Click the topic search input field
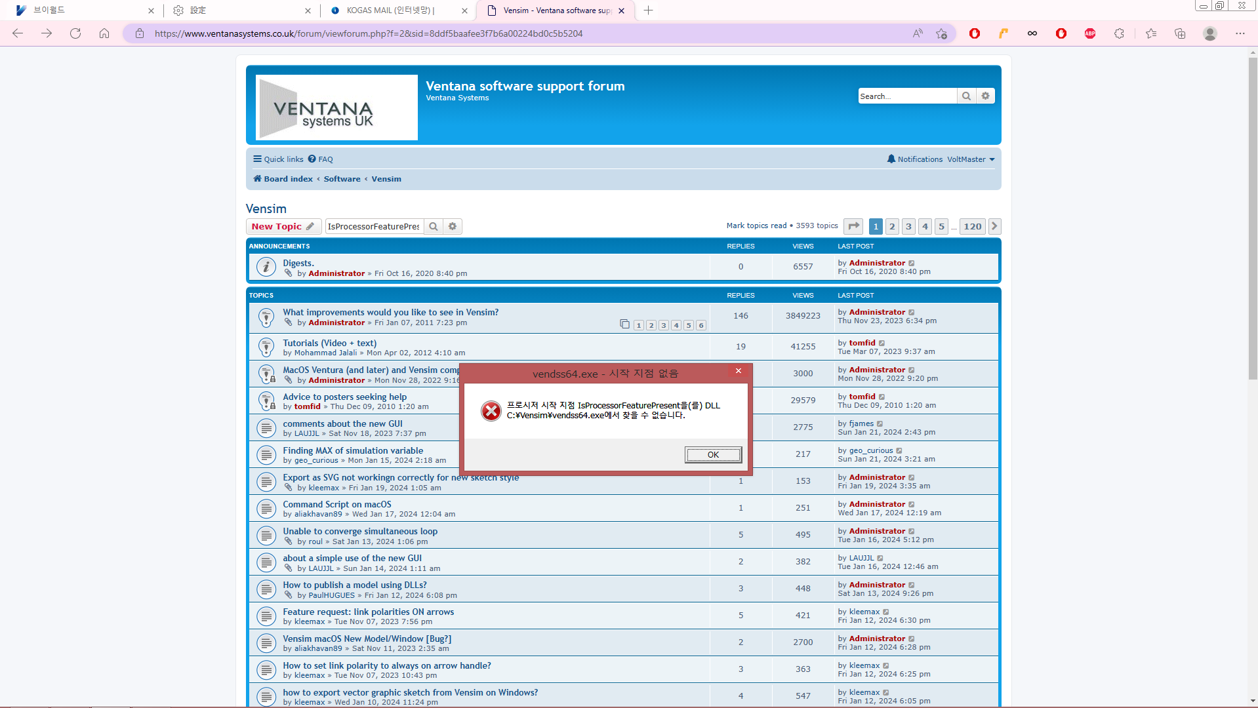This screenshot has height=708, width=1258. [375, 226]
